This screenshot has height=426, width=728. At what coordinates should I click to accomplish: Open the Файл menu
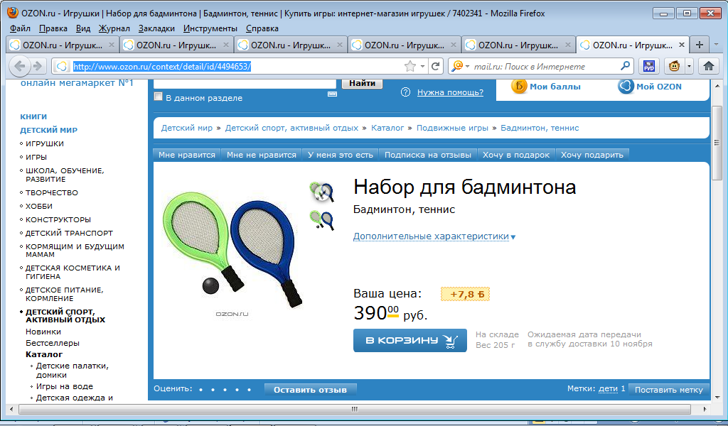20,28
